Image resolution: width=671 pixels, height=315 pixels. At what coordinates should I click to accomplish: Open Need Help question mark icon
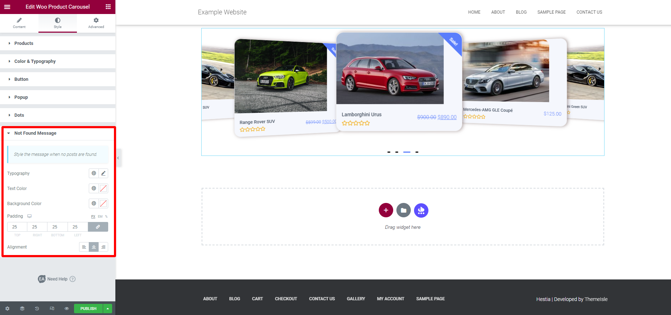[x=73, y=279]
